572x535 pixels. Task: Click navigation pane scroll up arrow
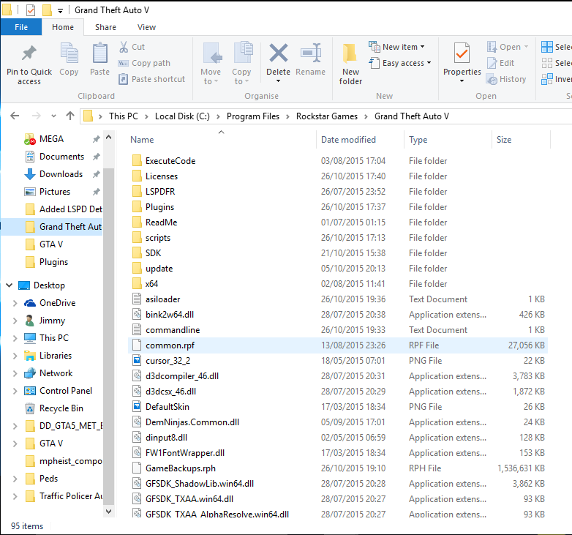point(108,138)
